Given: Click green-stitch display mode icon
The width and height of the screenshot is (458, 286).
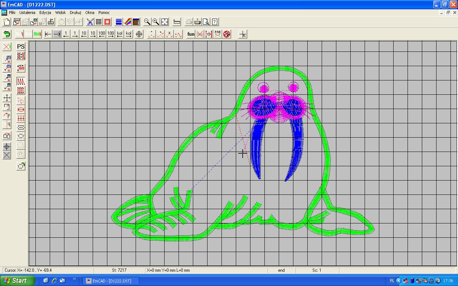Looking at the screenshot, I should pos(37,34).
